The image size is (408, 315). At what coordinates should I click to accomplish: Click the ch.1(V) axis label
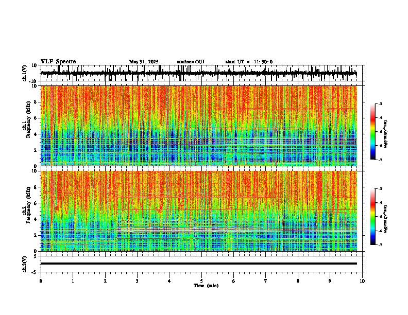pos(25,73)
